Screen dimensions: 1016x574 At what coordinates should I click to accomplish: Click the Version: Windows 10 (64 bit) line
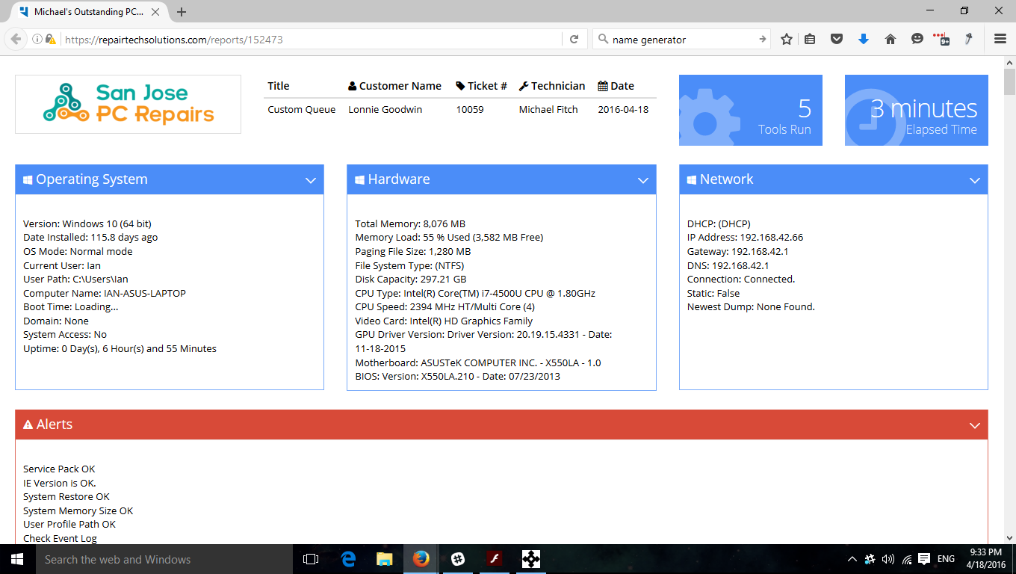87,223
